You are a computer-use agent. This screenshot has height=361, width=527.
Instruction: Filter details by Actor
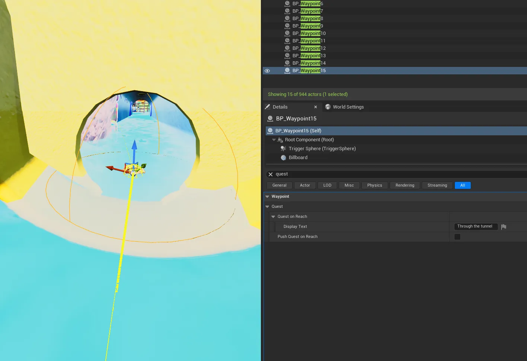(x=305, y=186)
